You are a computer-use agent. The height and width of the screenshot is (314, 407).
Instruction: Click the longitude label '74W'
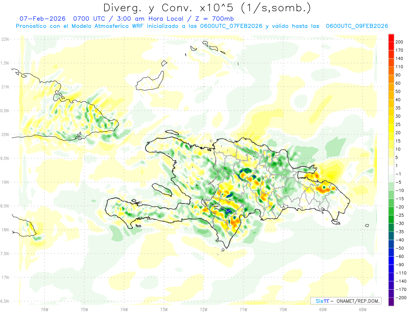point(124,309)
